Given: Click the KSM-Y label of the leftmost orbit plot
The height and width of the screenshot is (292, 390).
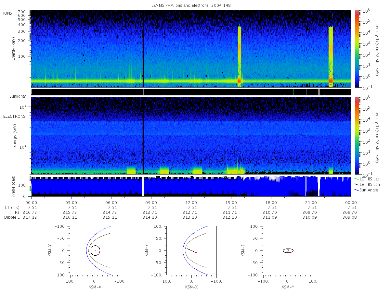Looking at the screenshot, I should coord(50,250).
